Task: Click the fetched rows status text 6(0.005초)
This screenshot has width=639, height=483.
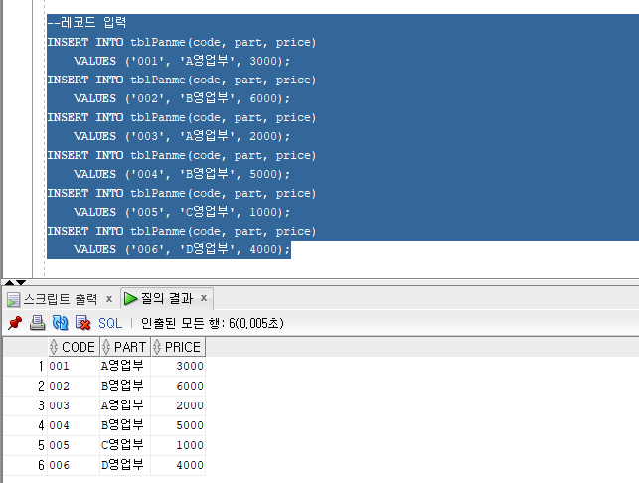Action: (x=256, y=323)
